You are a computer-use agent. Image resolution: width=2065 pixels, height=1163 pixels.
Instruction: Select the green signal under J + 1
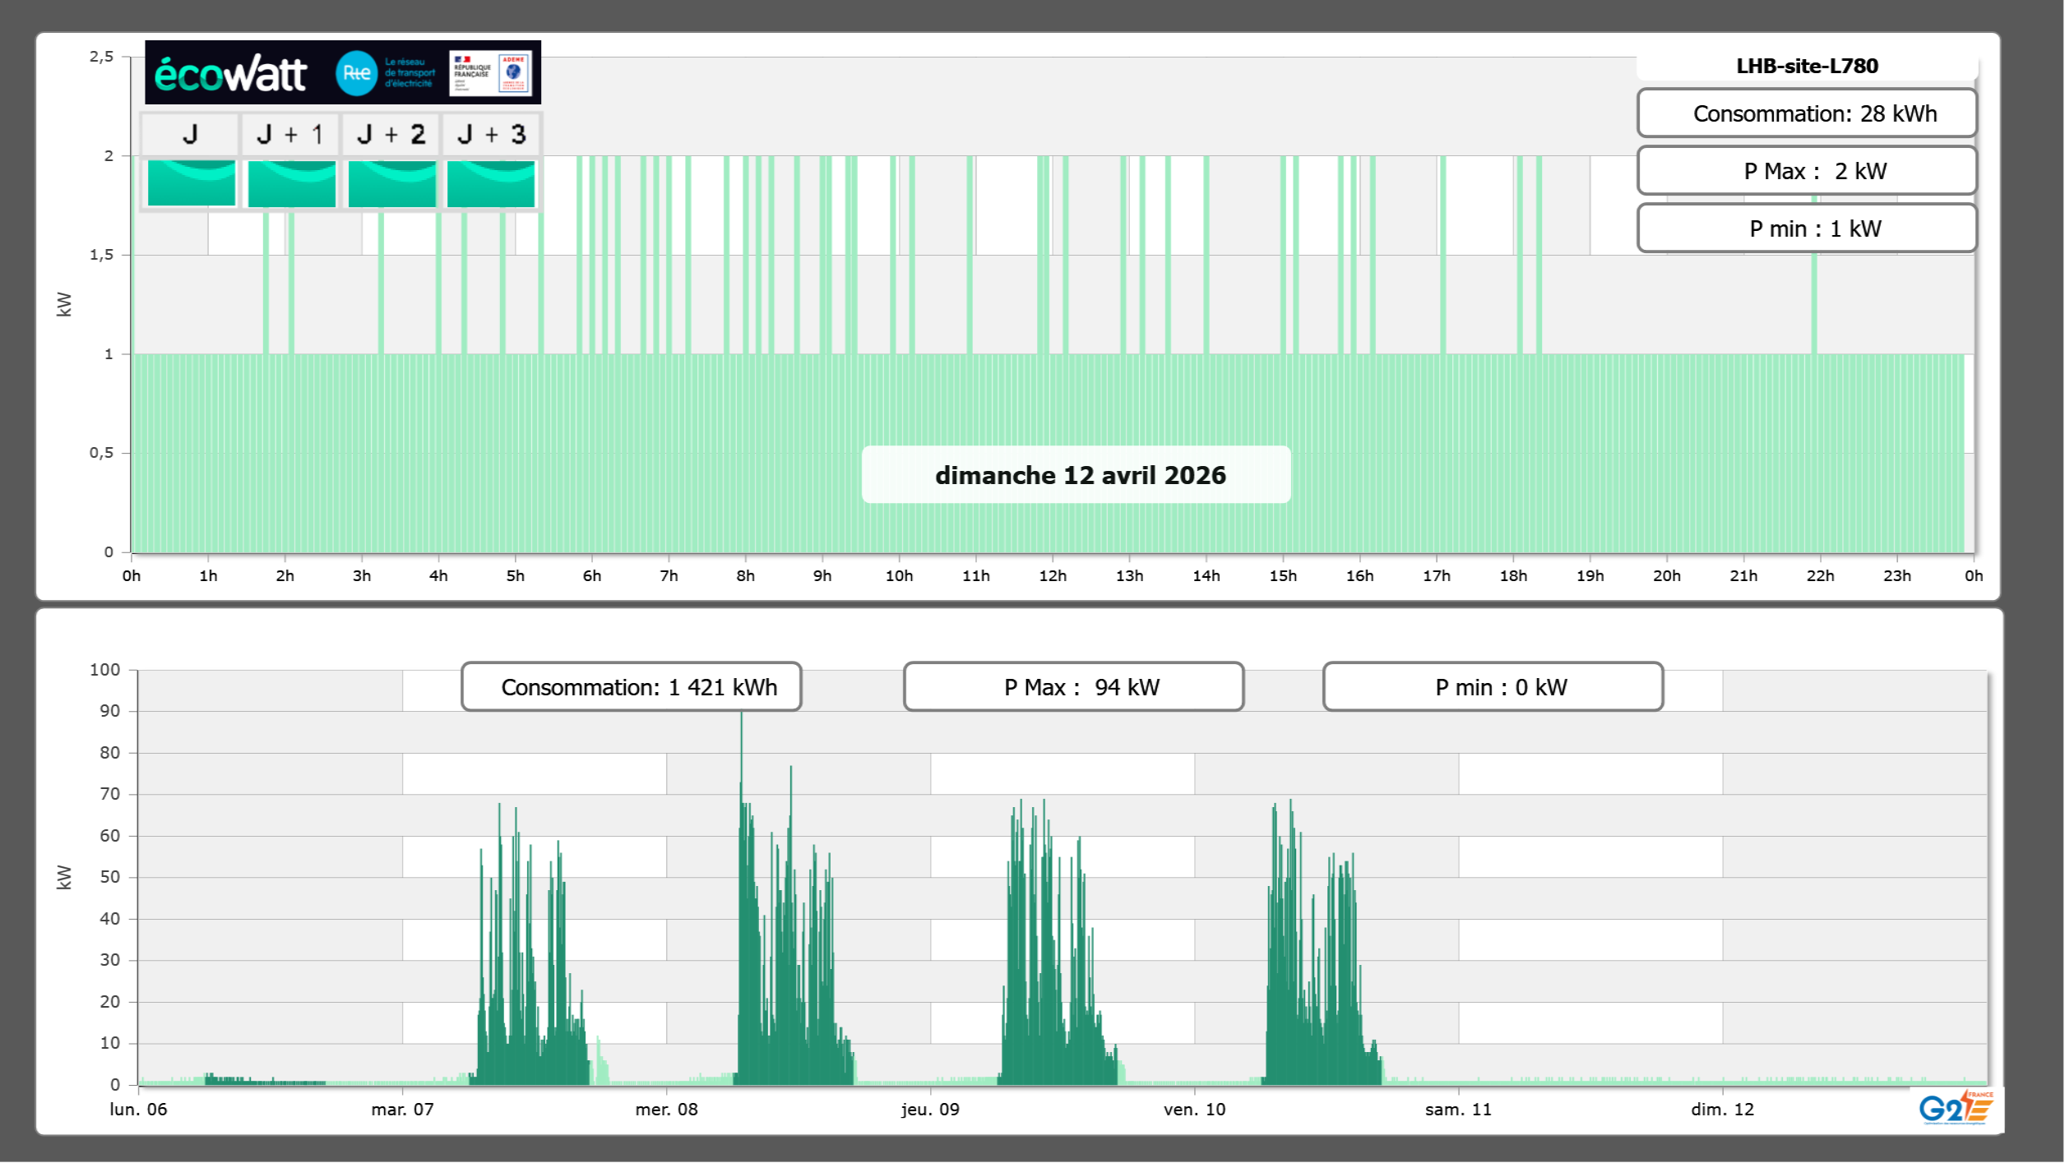pos(291,183)
